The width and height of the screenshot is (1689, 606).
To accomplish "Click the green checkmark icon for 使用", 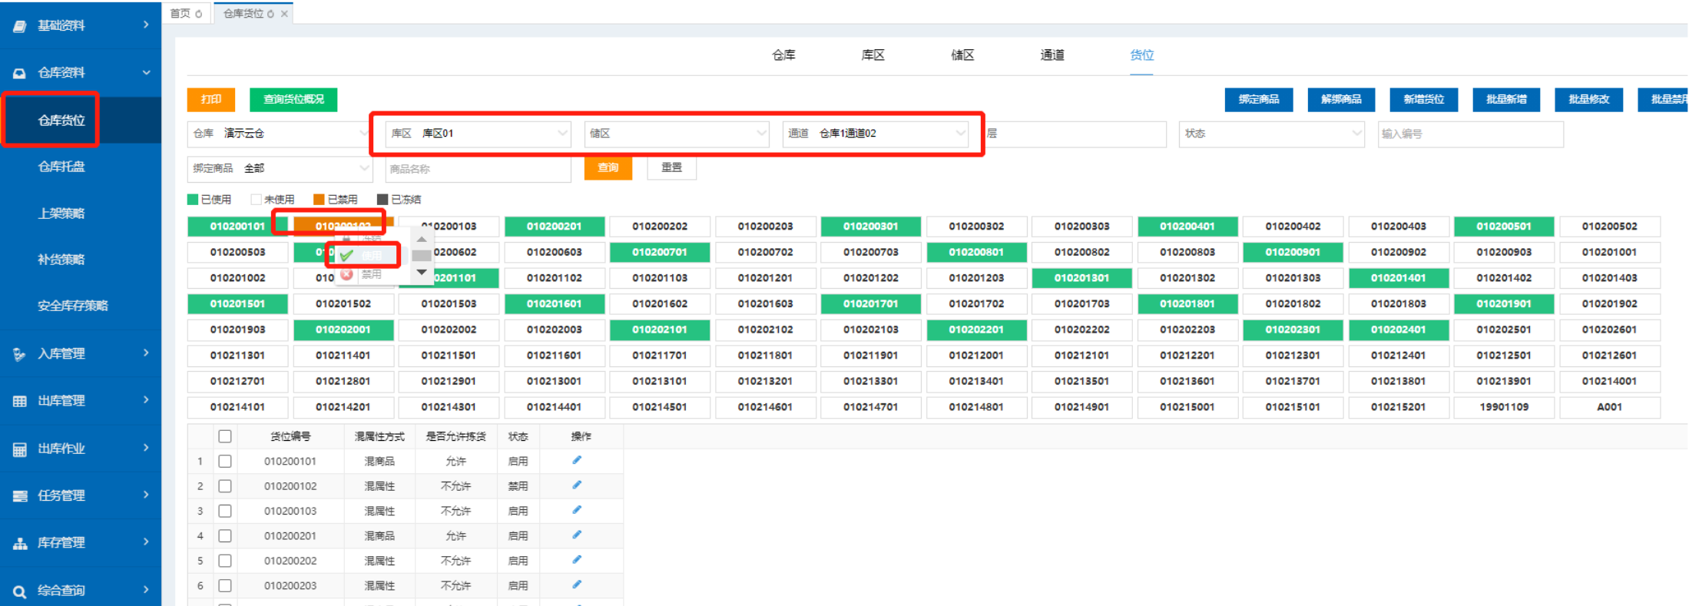I will click(346, 255).
